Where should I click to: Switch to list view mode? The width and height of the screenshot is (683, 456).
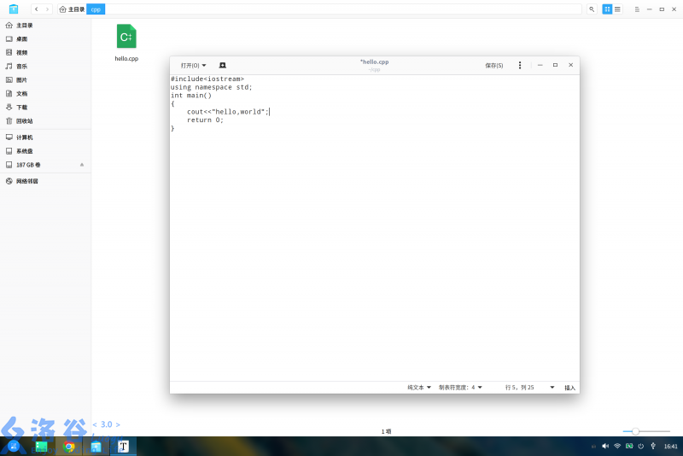617,9
